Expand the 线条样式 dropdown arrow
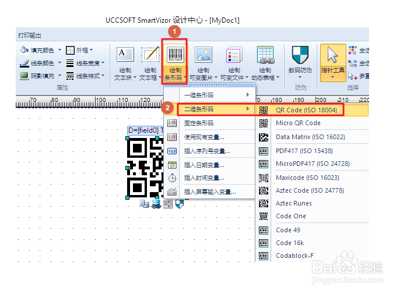The image size is (407, 294). tap(103, 76)
